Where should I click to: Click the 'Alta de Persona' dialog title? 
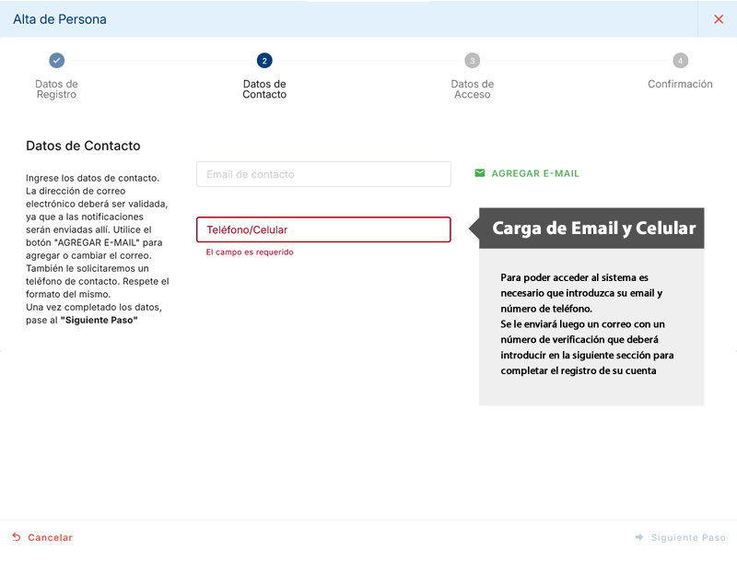59,19
